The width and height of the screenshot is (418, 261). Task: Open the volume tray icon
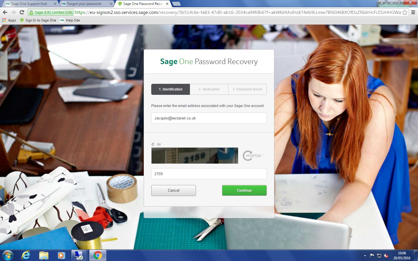pyautogui.click(x=386, y=255)
